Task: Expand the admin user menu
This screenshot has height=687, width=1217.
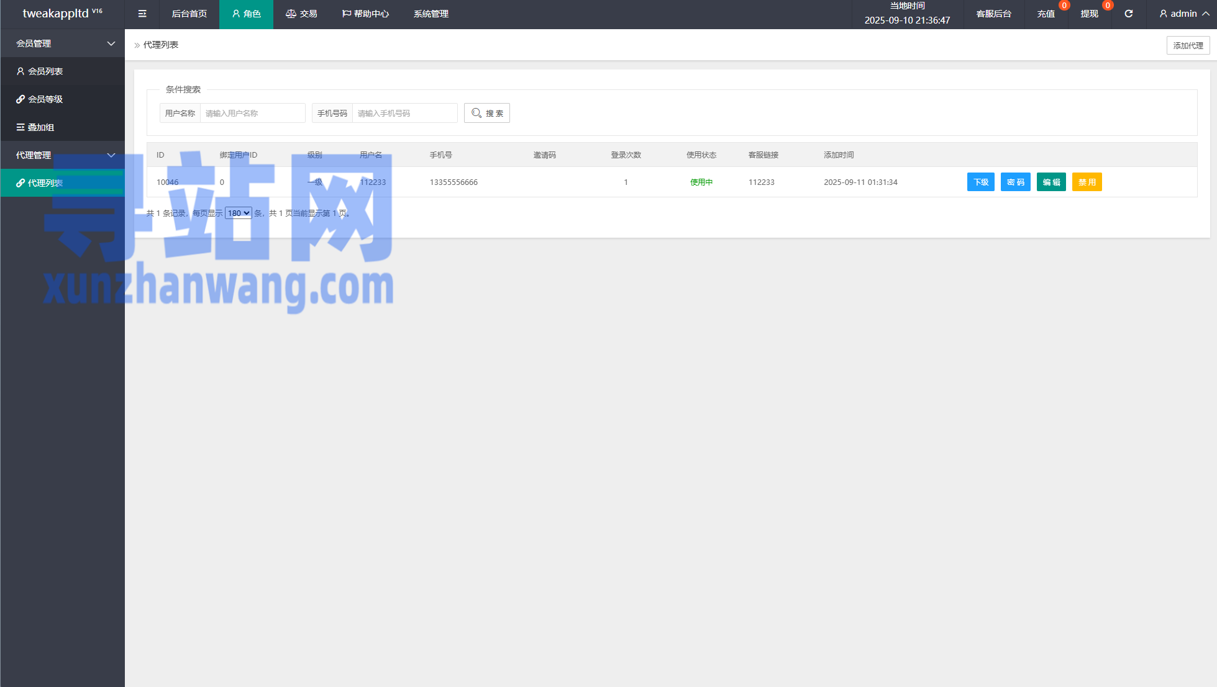Action: pos(1183,14)
